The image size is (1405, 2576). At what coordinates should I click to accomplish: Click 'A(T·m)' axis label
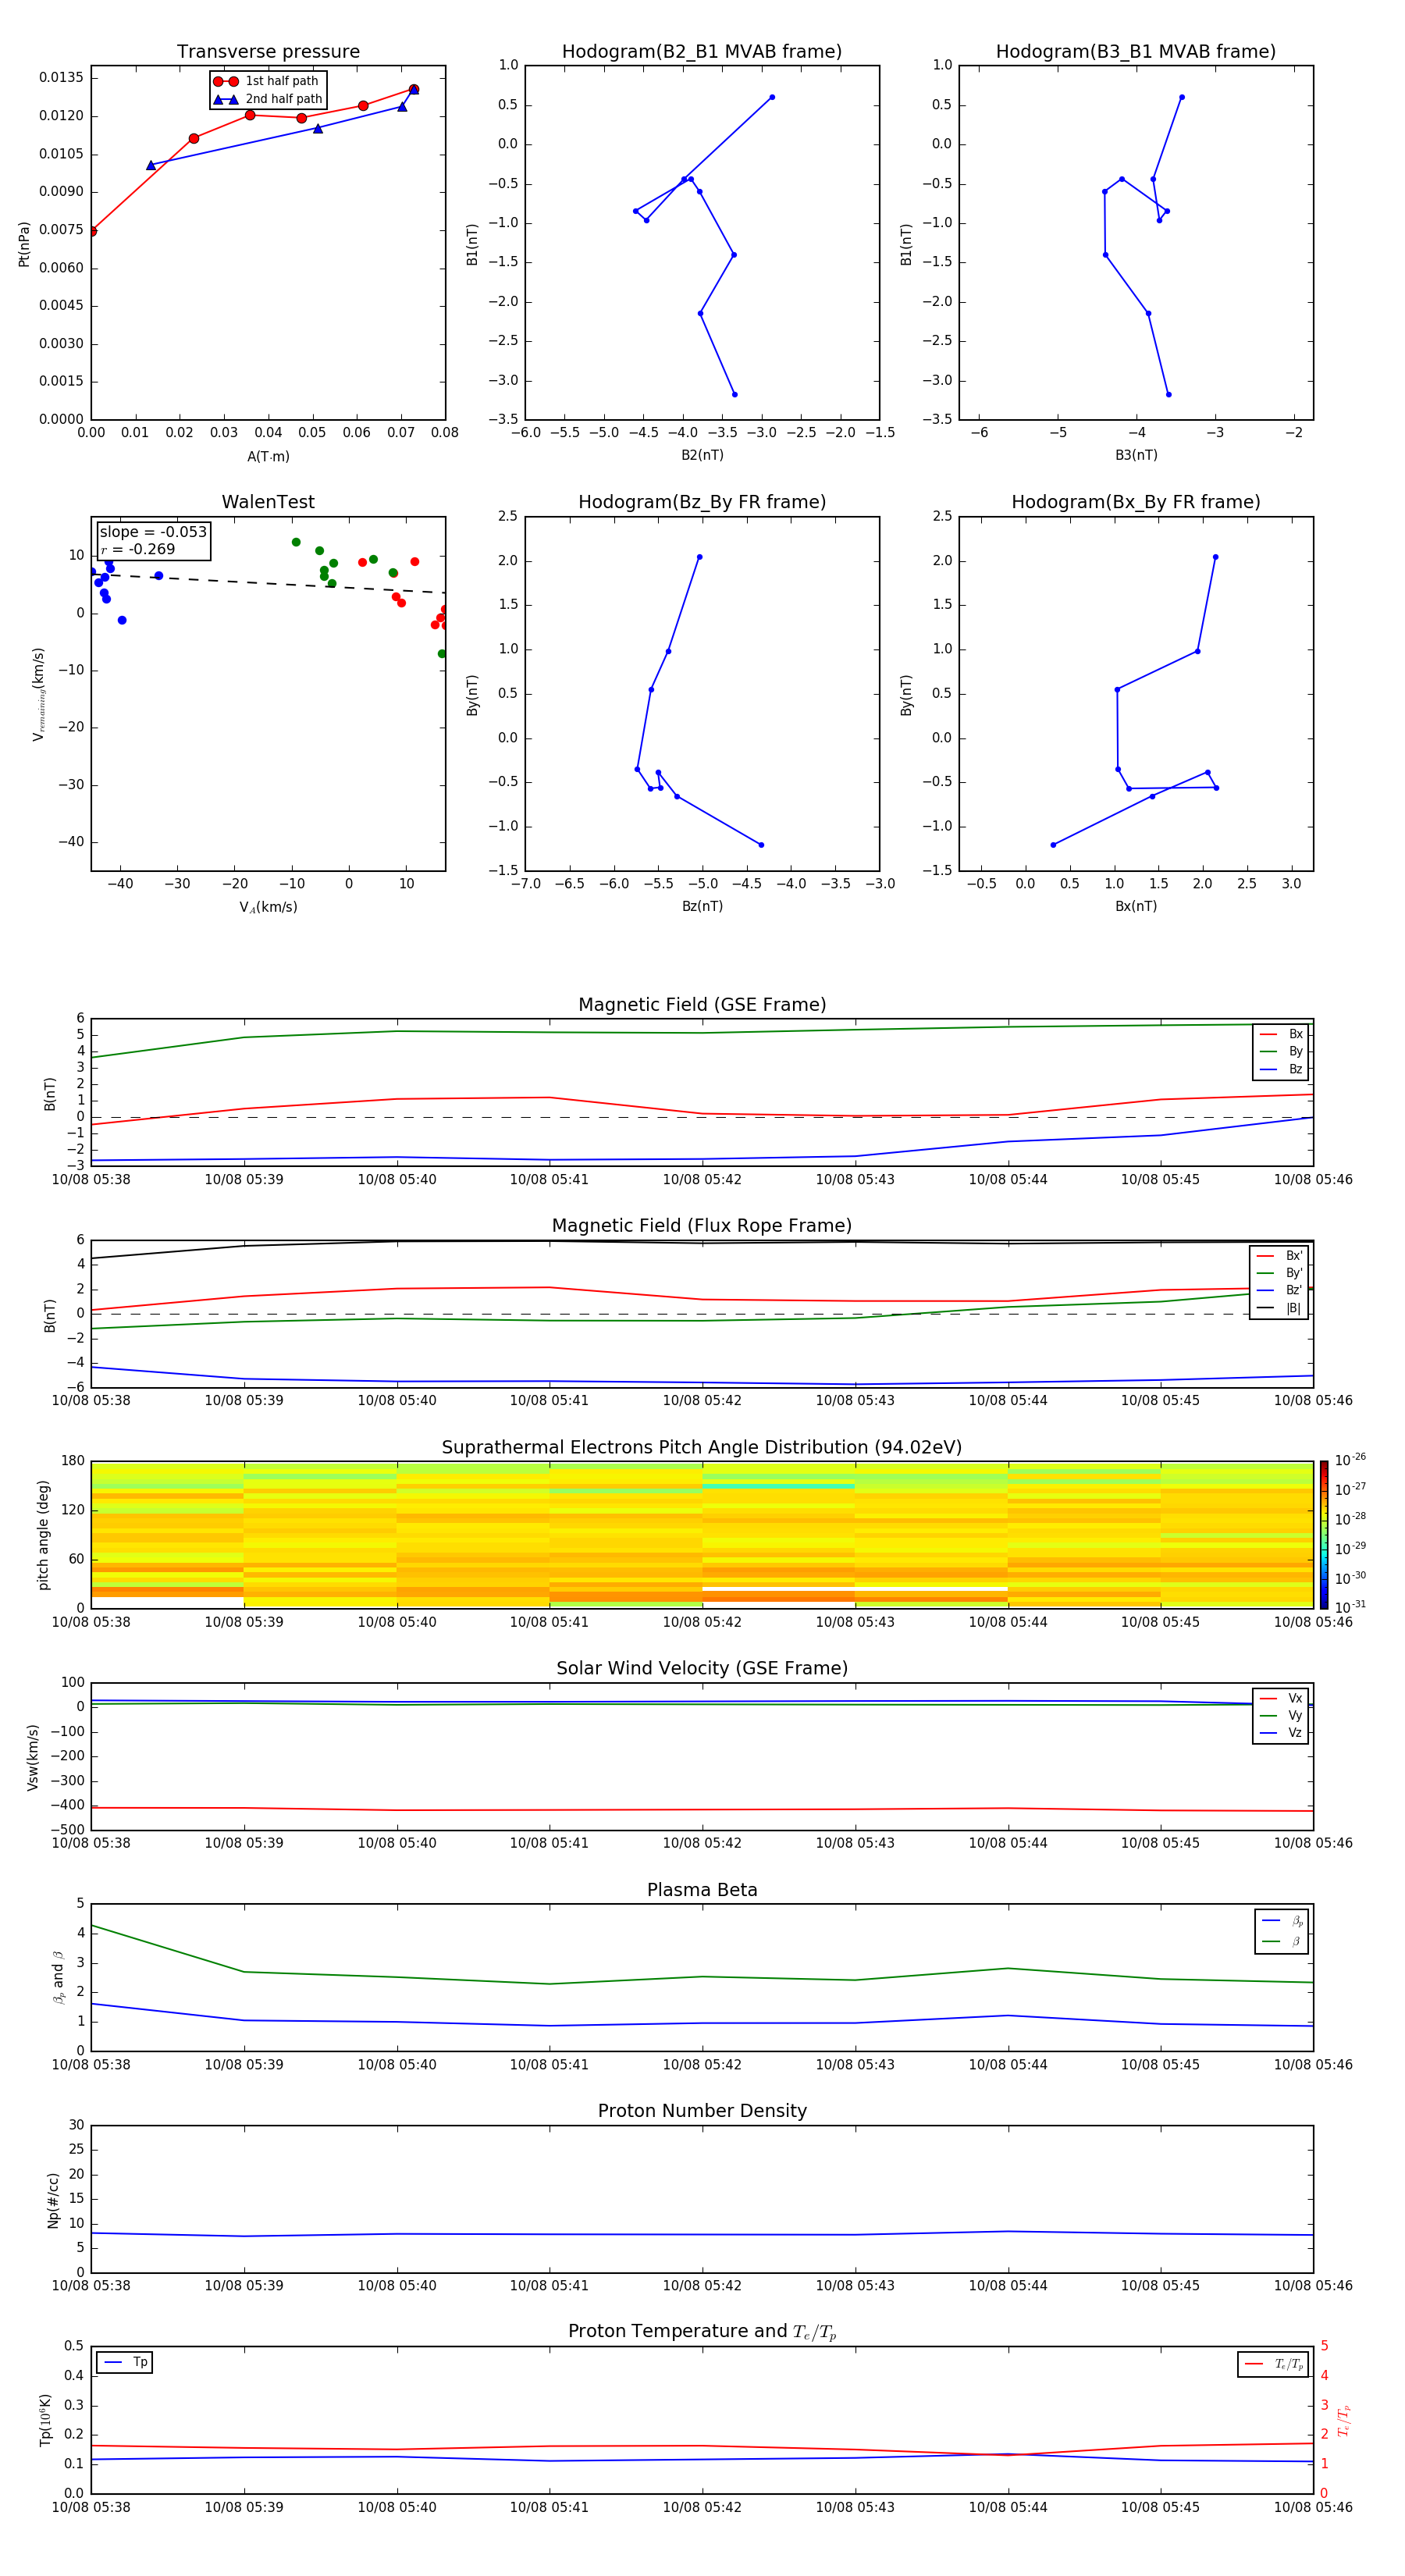[268, 456]
